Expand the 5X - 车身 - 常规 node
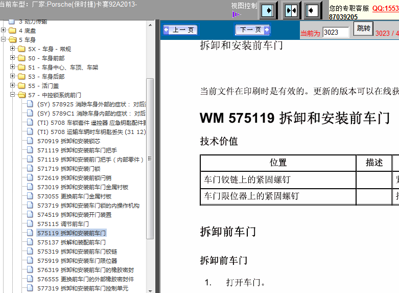The width and height of the screenshot is (399, 293). (x=12, y=49)
